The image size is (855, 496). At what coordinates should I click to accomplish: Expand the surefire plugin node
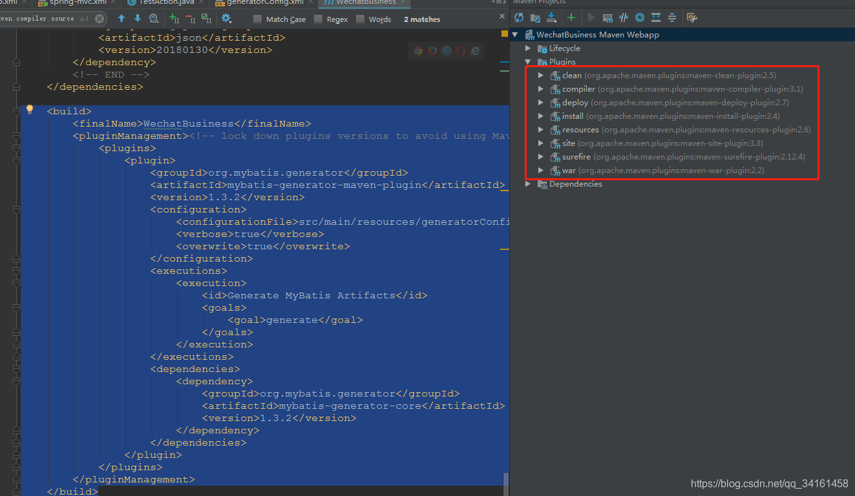pyautogui.click(x=540, y=156)
